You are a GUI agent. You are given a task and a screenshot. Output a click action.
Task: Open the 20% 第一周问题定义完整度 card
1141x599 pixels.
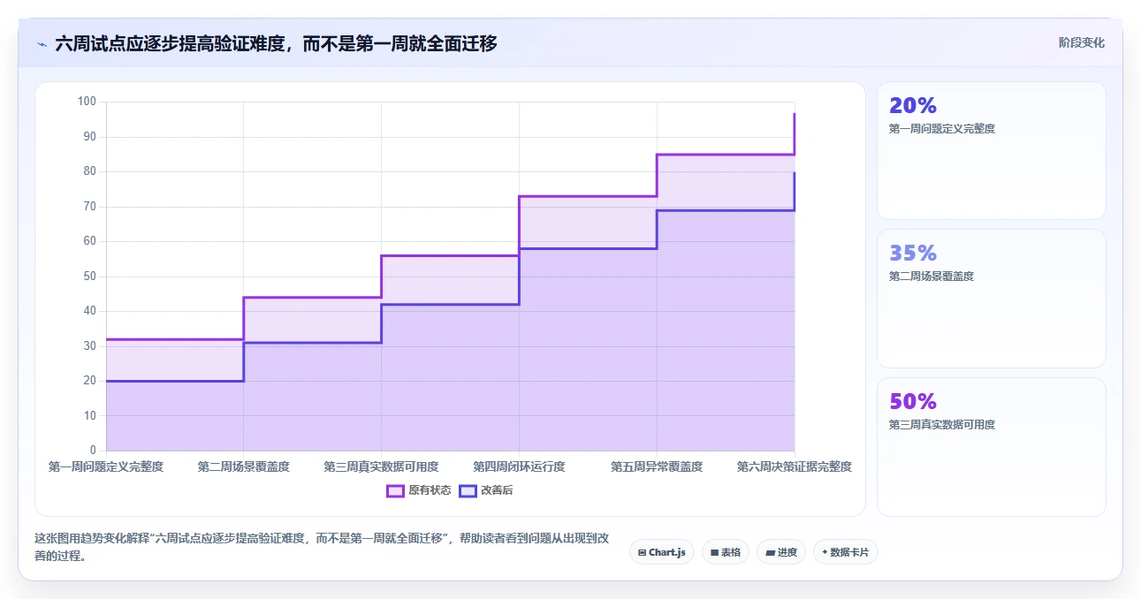[x=992, y=150]
